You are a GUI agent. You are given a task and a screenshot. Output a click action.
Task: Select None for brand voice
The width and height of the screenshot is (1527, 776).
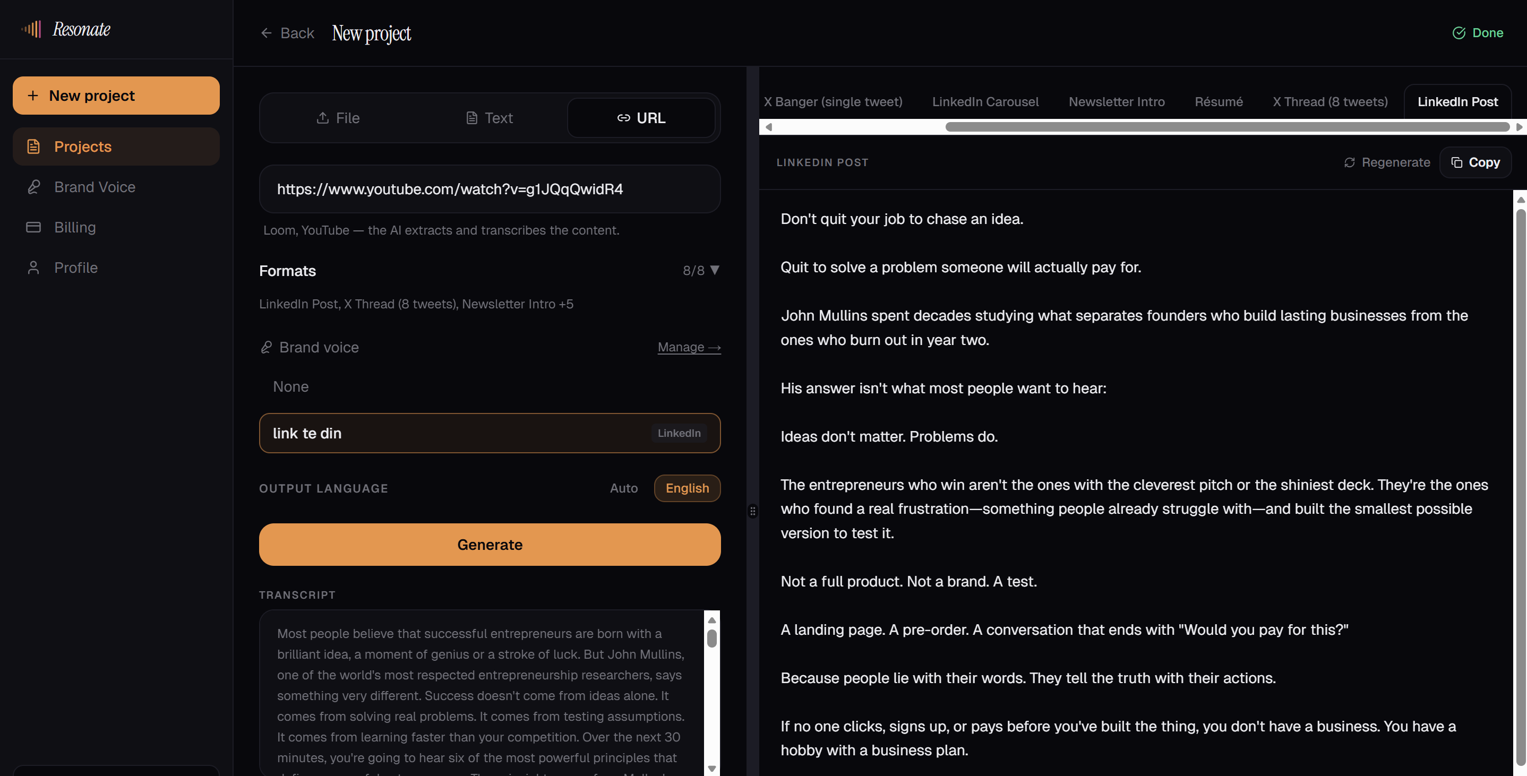(x=490, y=386)
